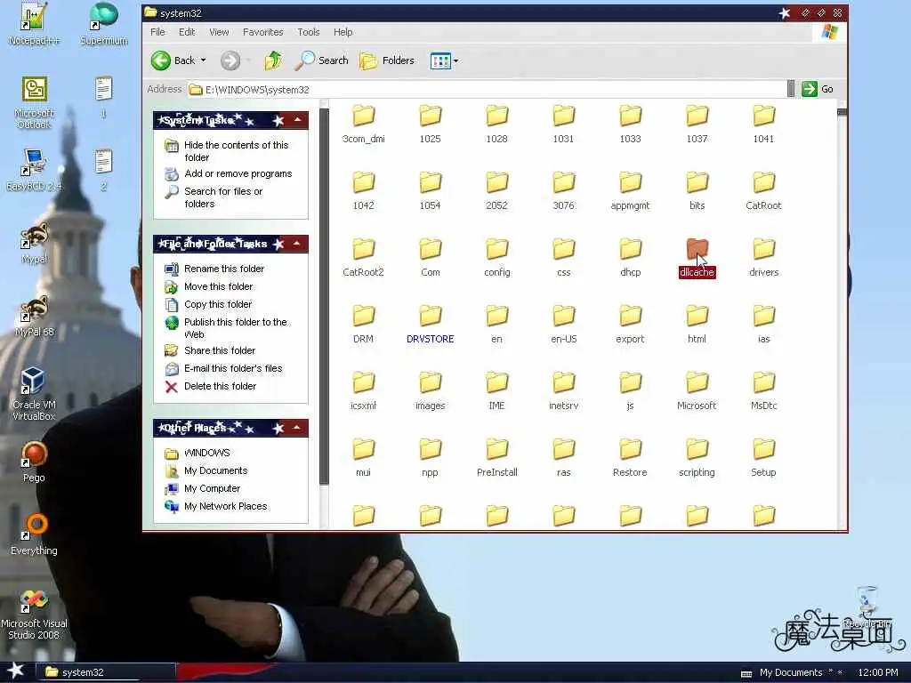Click the Forward navigation arrow
This screenshot has height=683, width=911.
click(230, 60)
